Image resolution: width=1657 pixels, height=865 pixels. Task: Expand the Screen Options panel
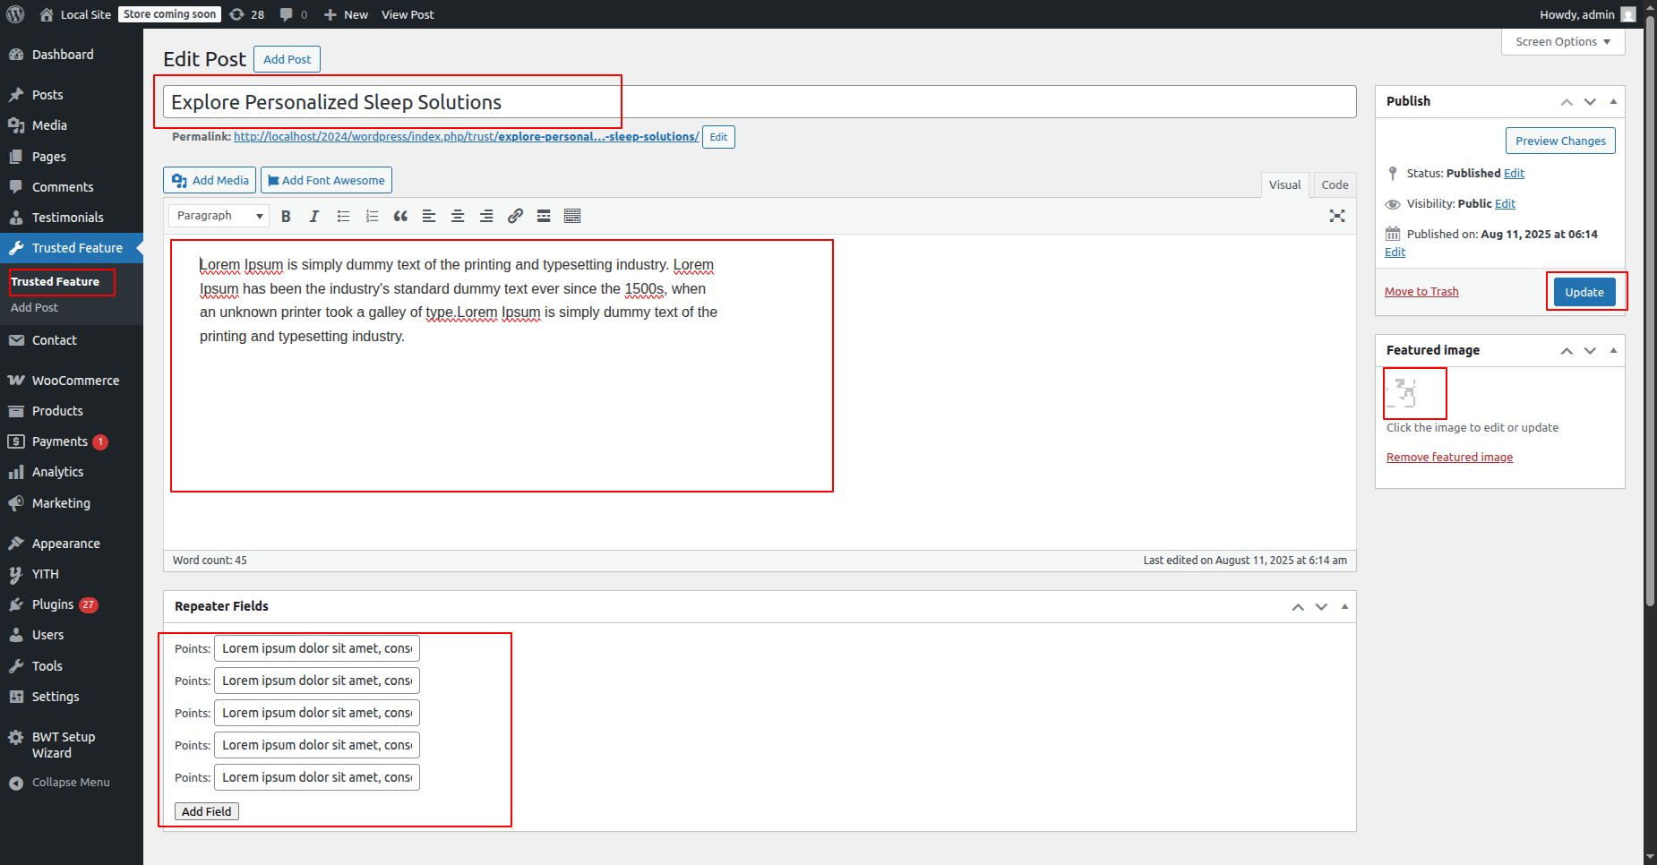1562,42
